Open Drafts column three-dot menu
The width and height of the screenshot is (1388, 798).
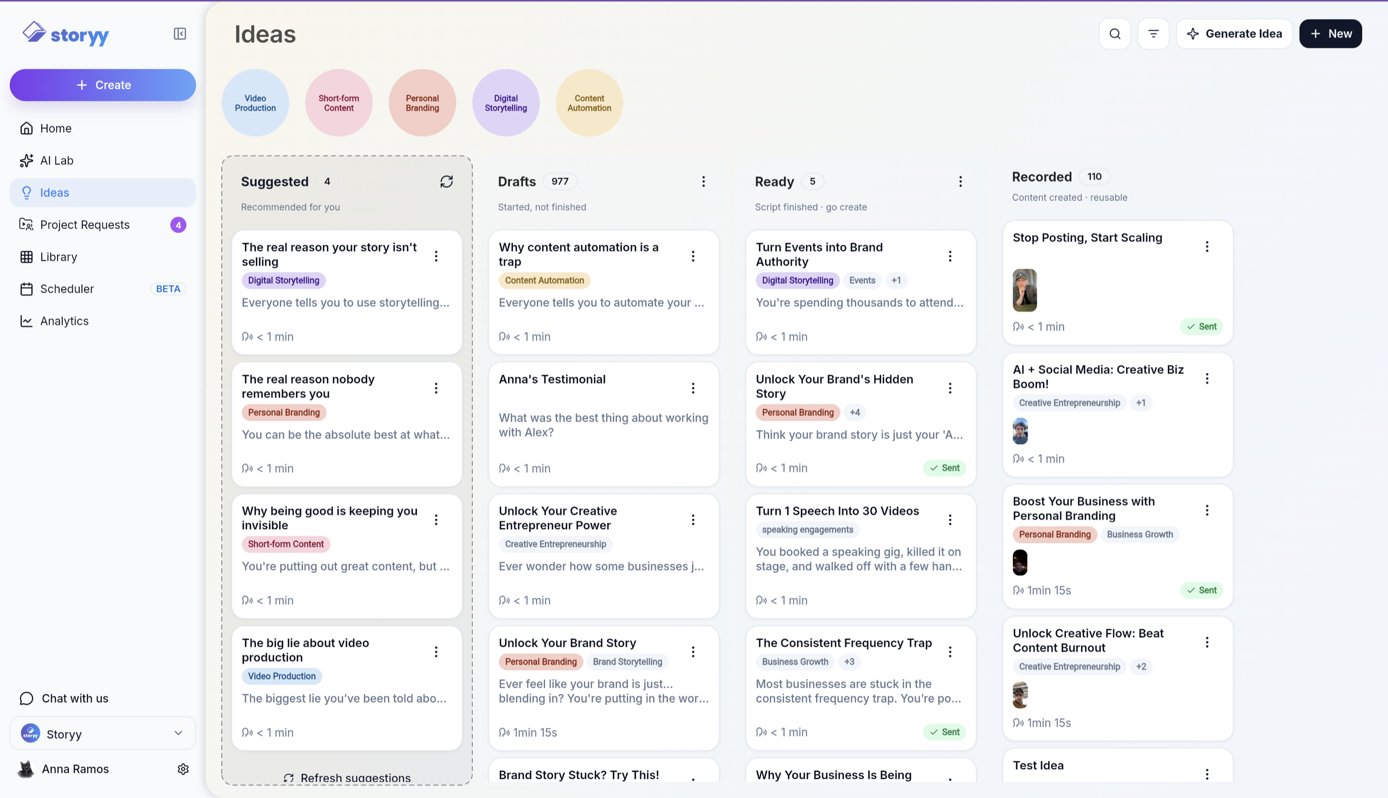pos(704,182)
